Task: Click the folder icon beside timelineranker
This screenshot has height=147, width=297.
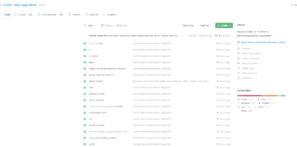Action: (x=85, y=125)
